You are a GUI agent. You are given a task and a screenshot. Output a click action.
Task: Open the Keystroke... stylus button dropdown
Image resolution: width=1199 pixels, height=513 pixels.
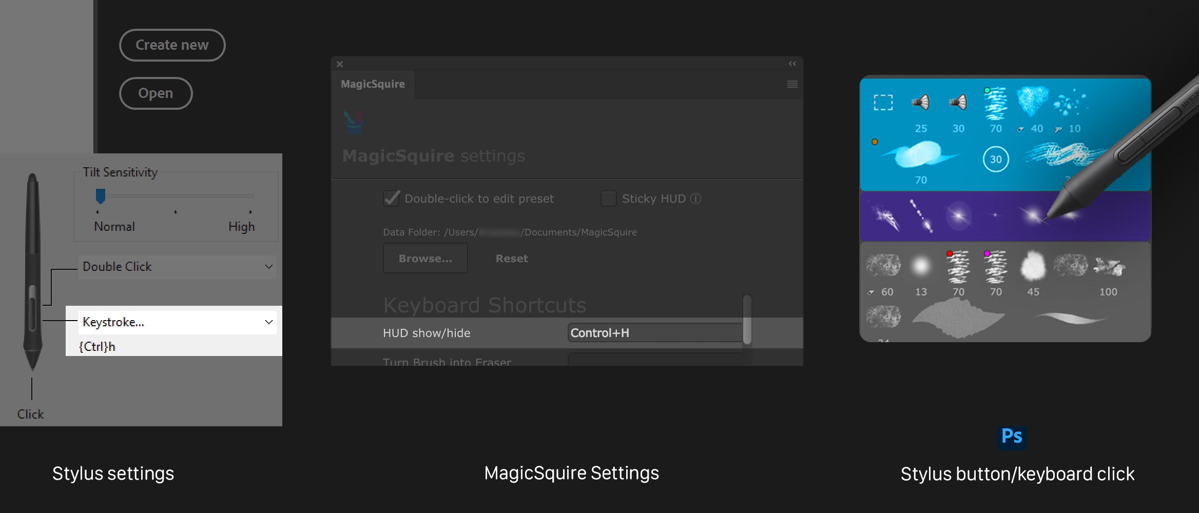(177, 322)
